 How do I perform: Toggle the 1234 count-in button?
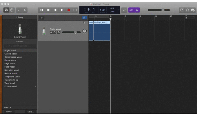131,10
